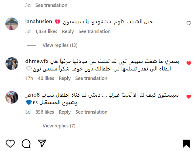Like lanahusien's comment

pyautogui.click(x=189, y=24)
